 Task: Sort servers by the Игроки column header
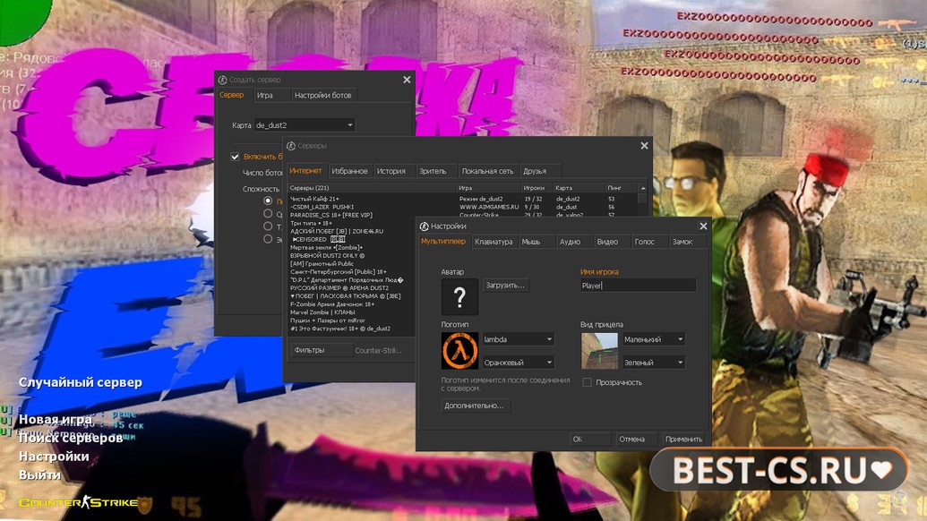[536, 188]
